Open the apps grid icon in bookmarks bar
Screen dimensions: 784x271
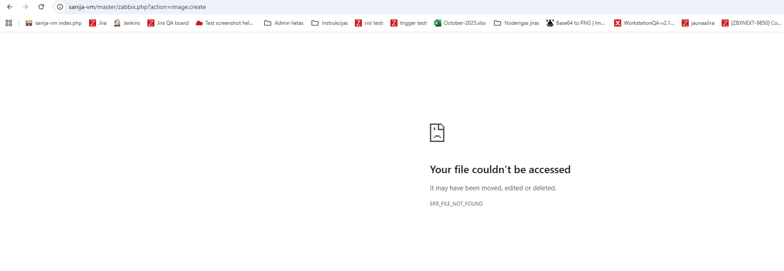point(9,23)
